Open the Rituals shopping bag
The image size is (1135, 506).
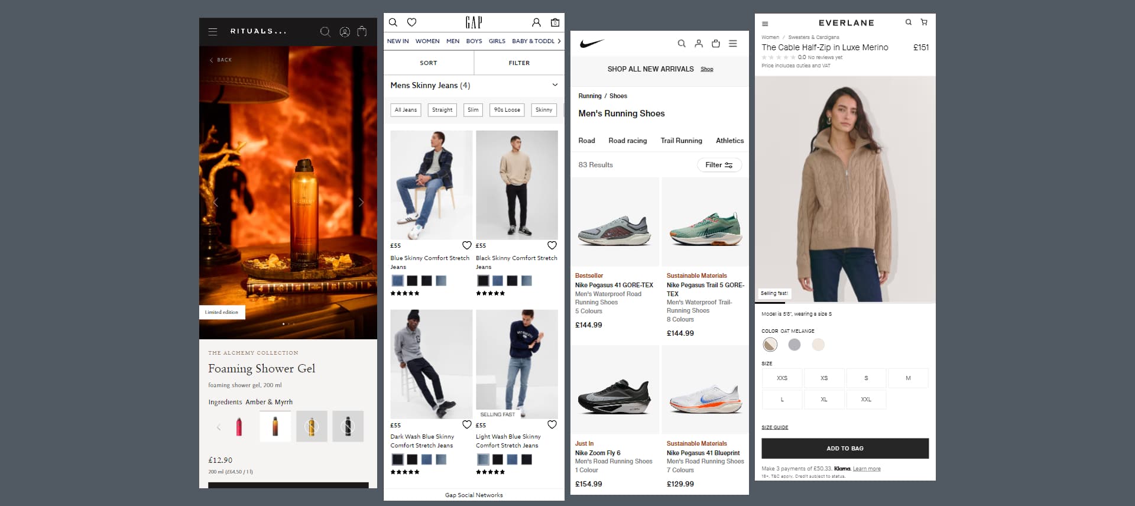362,32
